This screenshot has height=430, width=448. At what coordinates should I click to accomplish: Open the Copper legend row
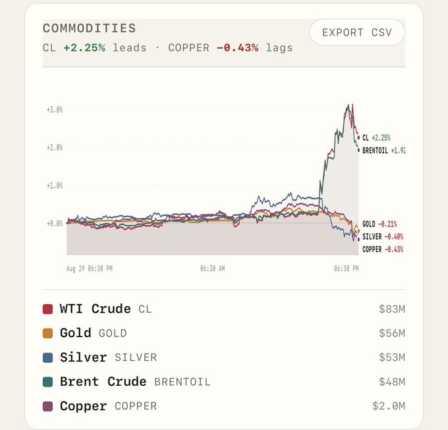[224, 406]
